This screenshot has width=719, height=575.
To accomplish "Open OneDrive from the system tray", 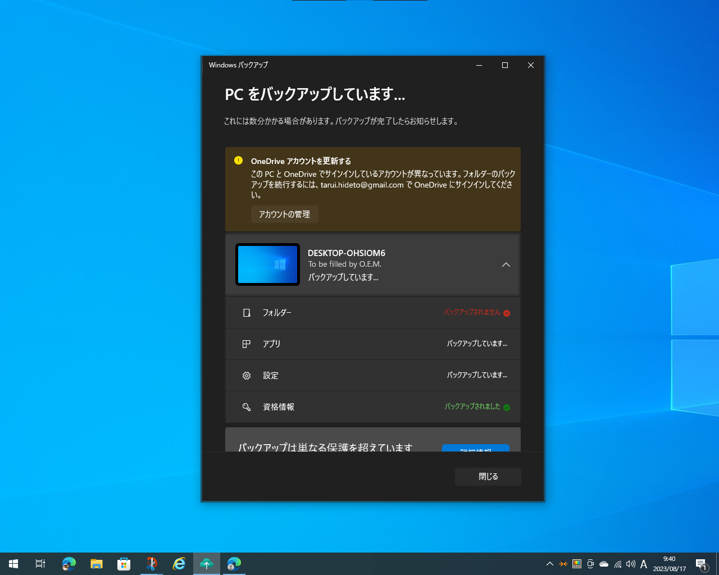I will tap(603, 564).
